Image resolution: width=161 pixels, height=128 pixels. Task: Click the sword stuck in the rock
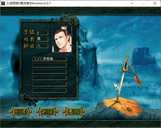[x=122, y=81]
